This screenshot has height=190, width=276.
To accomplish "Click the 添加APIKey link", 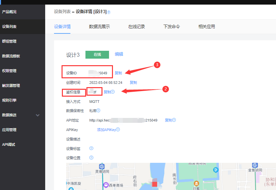I will pos(106,129).
